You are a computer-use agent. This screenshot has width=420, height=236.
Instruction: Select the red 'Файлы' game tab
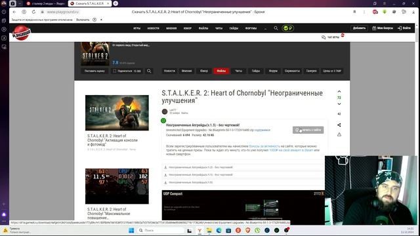click(x=221, y=71)
